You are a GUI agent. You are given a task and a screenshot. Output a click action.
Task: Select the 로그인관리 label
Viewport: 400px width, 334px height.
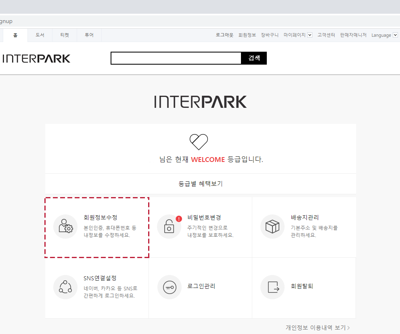click(x=201, y=286)
